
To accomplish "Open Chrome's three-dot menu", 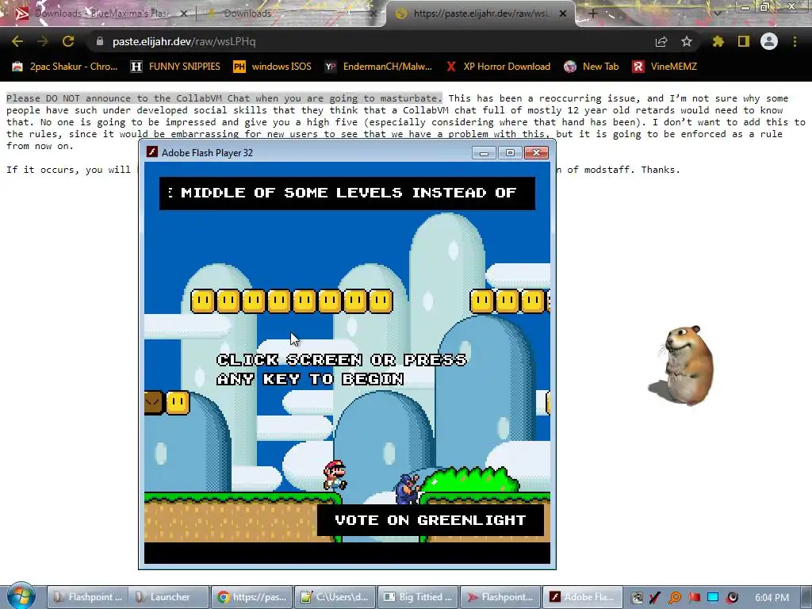I will (x=795, y=41).
